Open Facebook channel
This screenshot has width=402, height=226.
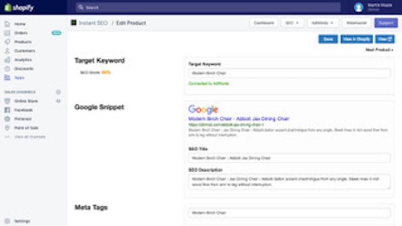(23, 110)
